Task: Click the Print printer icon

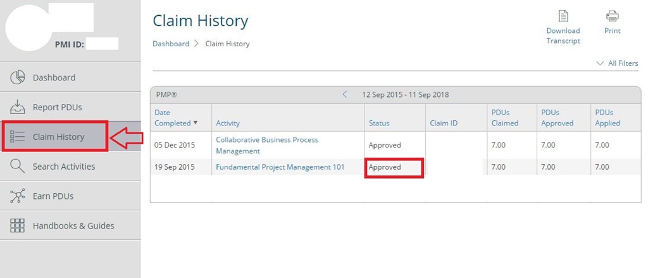Action: click(612, 16)
